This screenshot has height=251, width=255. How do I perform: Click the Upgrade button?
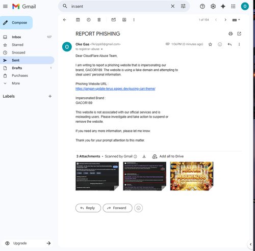[x=27, y=243]
